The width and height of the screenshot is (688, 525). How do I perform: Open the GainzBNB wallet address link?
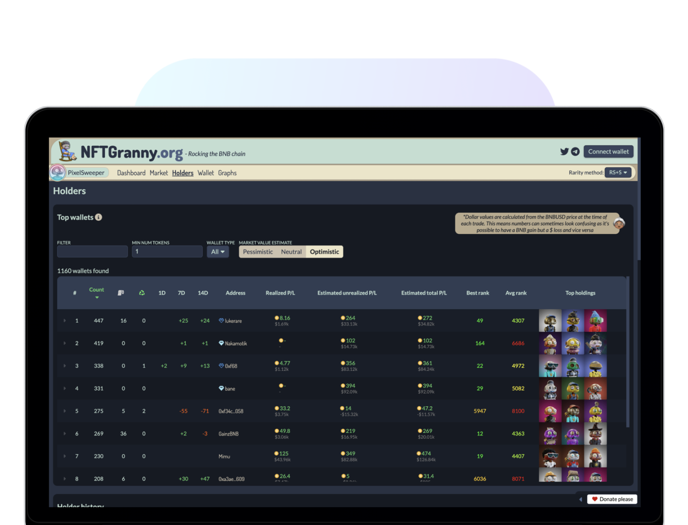tap(228, 434)
